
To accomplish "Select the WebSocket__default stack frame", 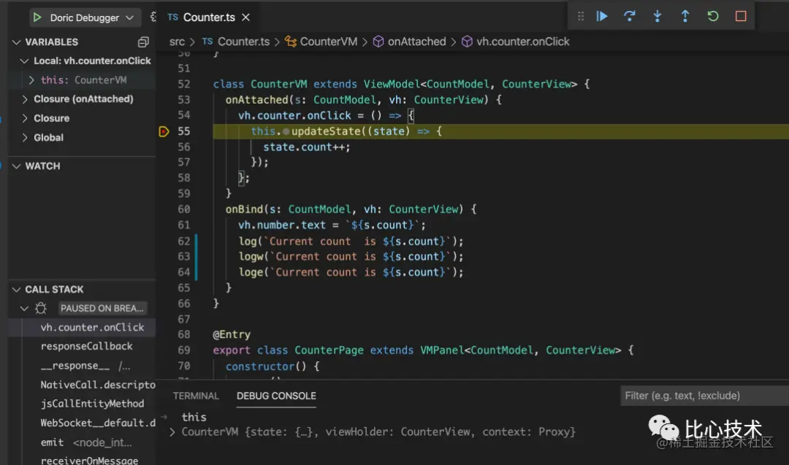I will 98,423.
